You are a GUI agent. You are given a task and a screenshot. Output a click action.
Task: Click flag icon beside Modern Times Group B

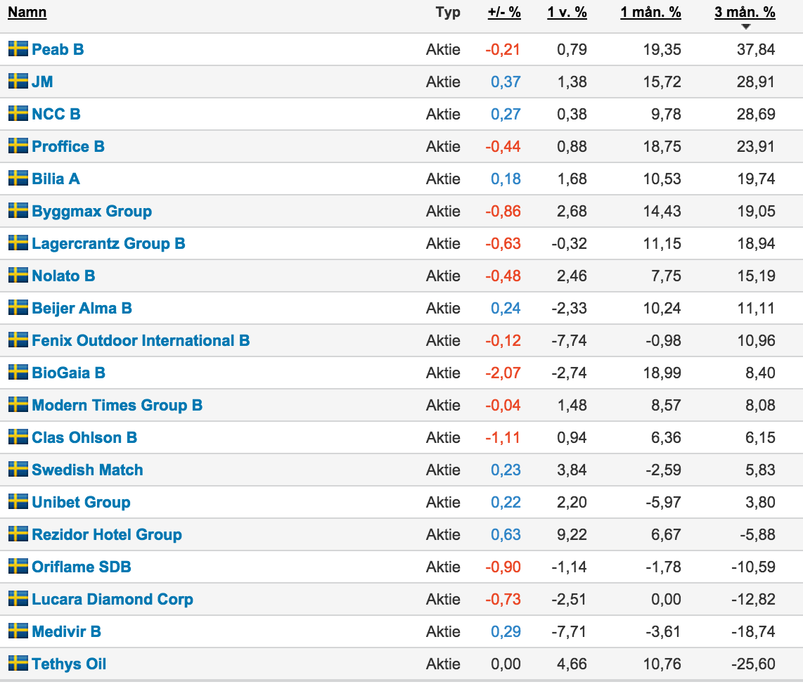pyautogui.click(x=18, y=404)
